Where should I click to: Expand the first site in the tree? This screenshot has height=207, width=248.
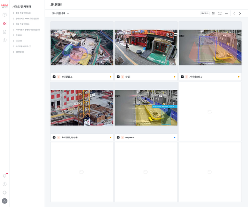tap(22, 13)
